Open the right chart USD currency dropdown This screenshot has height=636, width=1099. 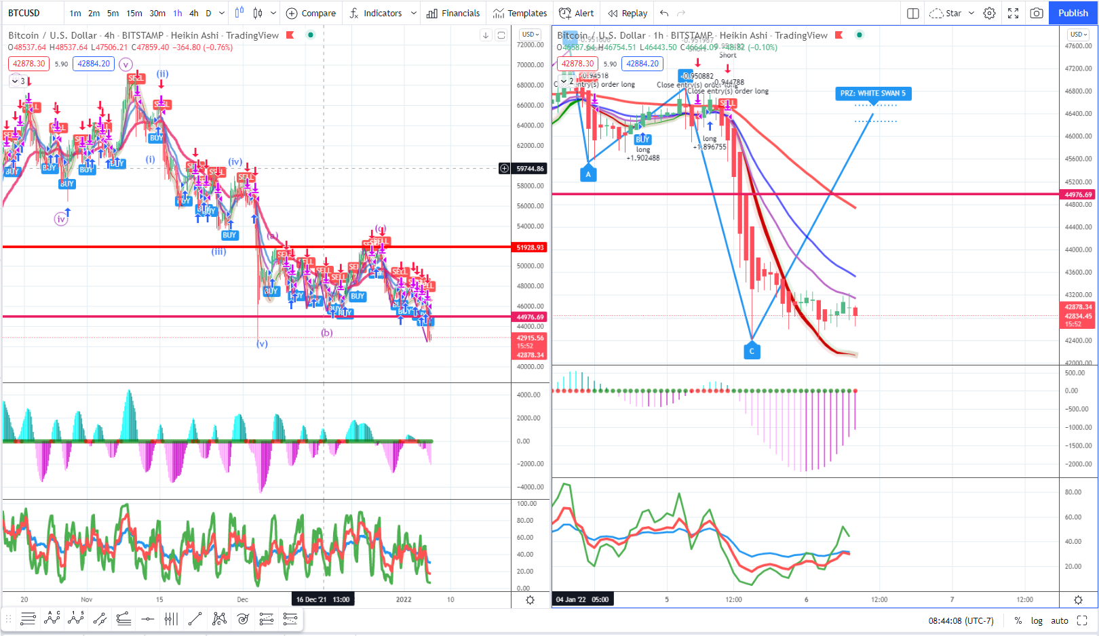(1079, 34)
